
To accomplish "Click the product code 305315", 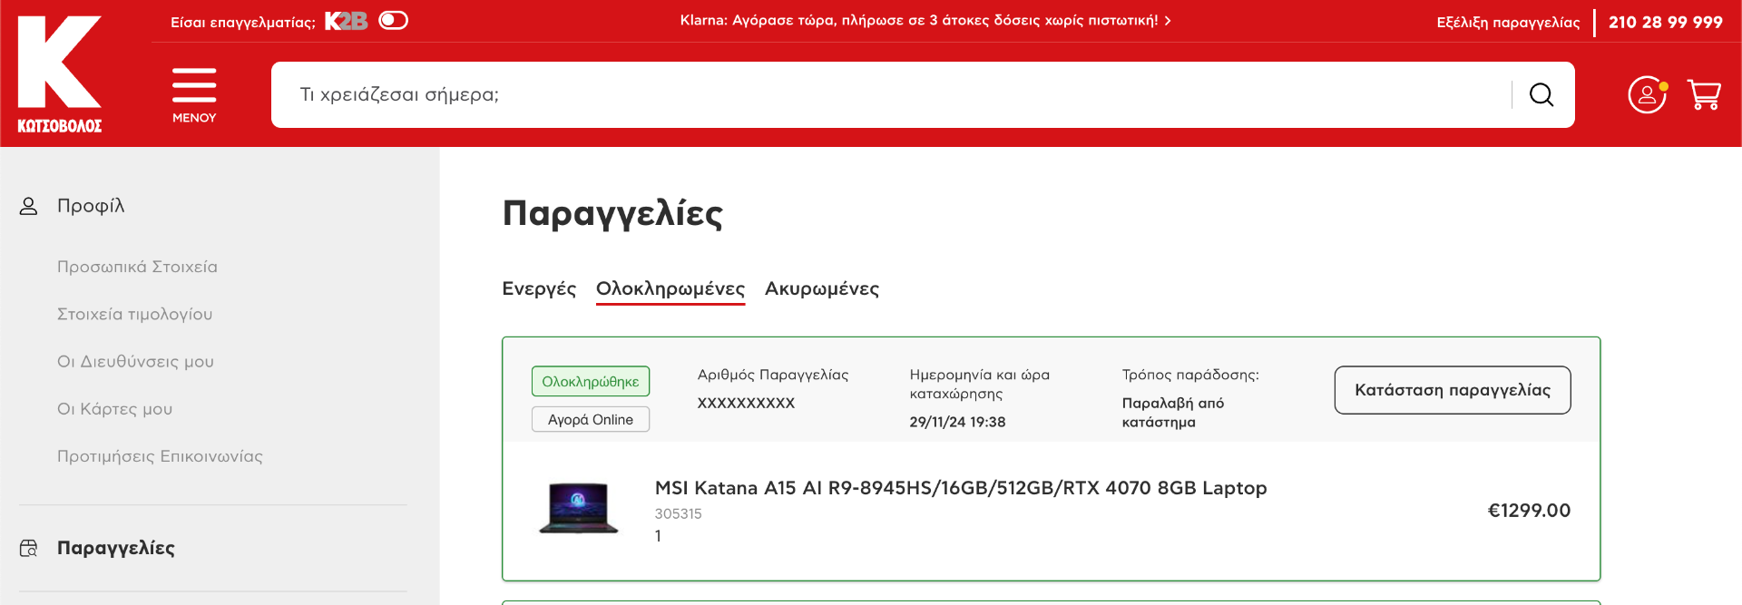I will [679, 513].
